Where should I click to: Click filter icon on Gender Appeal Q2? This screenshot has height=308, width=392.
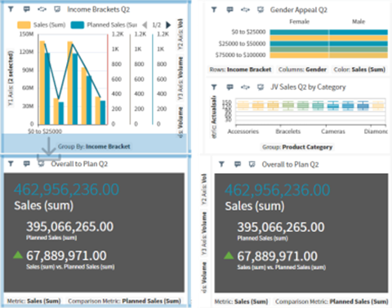coord(214,10)
